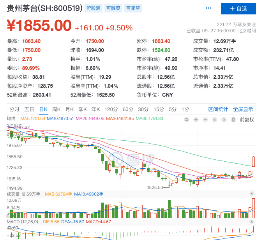Move the chart right with arrow icon
Image resolution: width=263 pixels, height=240 pixels.
point(224,120)
